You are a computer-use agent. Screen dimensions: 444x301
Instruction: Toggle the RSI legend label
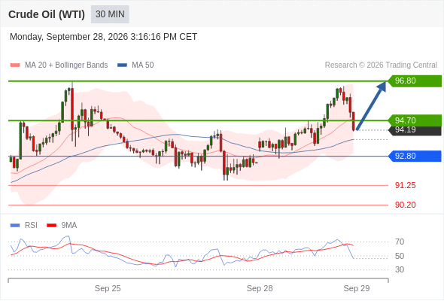point(31,226)
